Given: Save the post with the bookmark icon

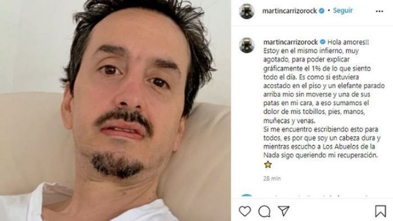Looking at the screenshot, I should tap(380, 211).
